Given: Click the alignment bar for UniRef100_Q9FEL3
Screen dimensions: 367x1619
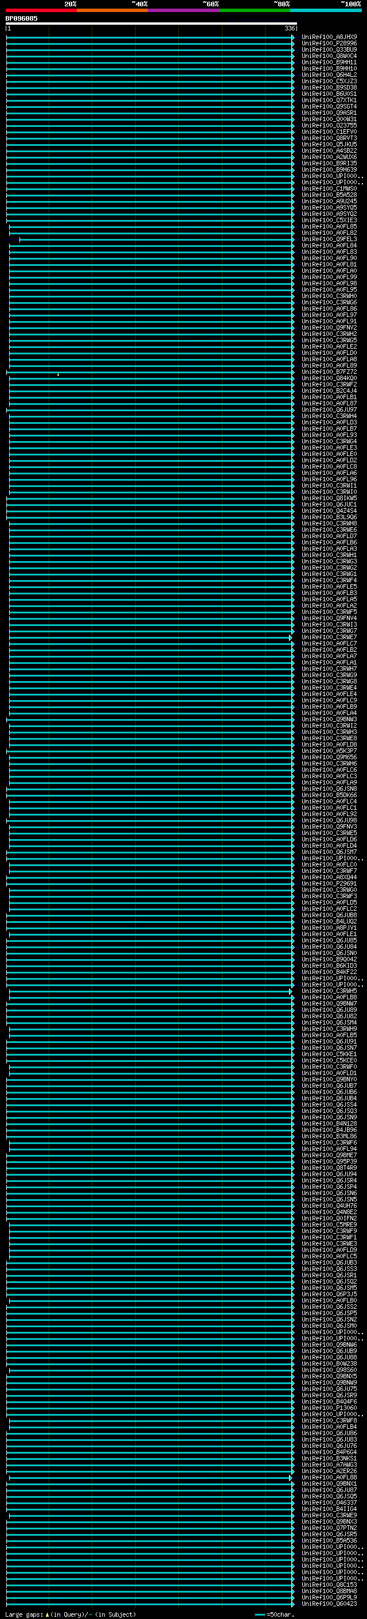Looking at the screenshot, I should (x=157, y=239).
